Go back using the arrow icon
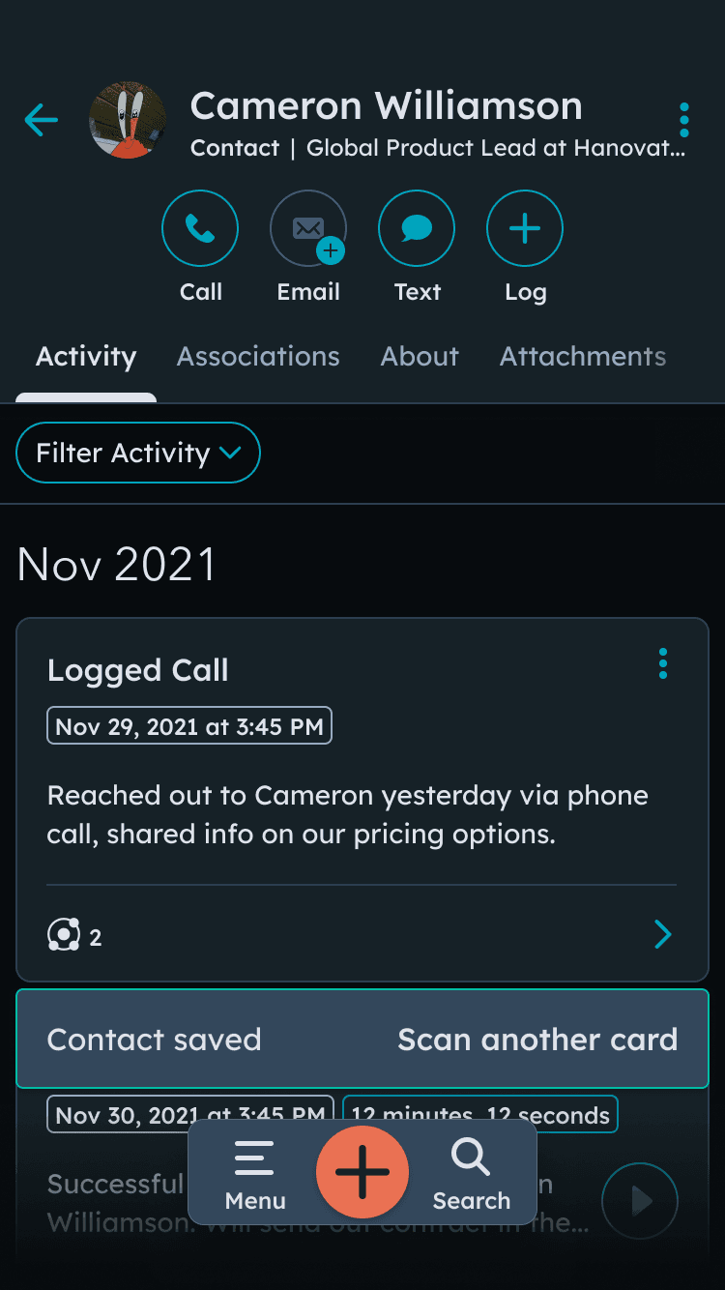 42,120
